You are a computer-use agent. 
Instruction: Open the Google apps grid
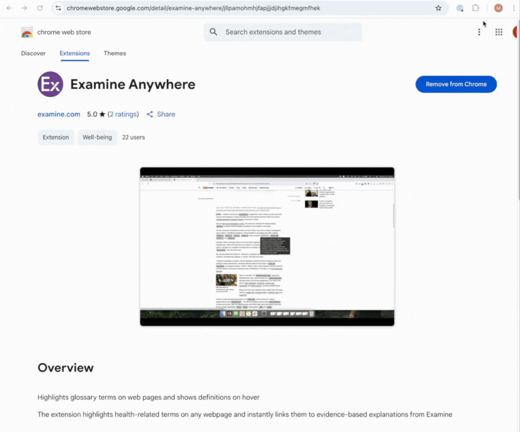click(499, 32)
